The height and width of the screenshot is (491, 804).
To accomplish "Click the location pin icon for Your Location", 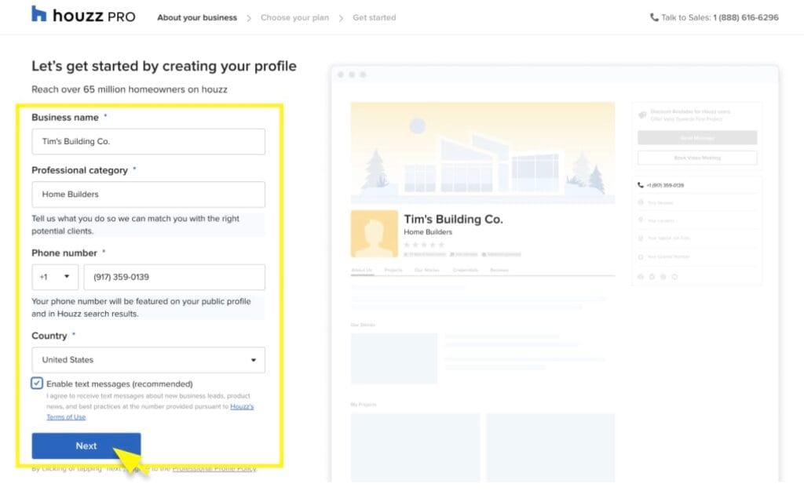I will pos(640,220).
